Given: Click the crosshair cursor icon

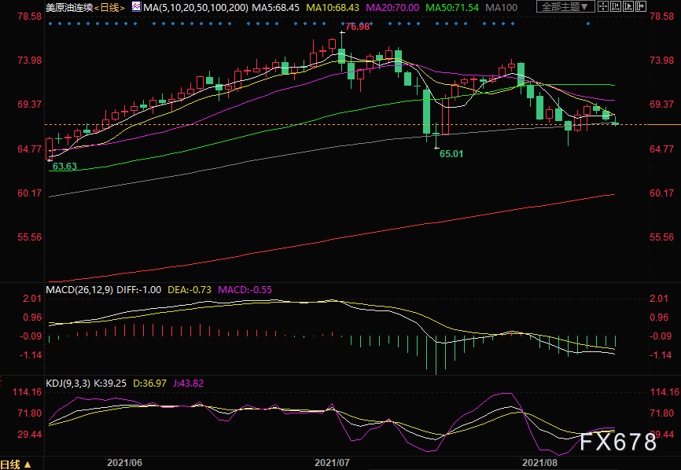Looking at the screenshot, I should pyautogui.click(x=603, y=6).
